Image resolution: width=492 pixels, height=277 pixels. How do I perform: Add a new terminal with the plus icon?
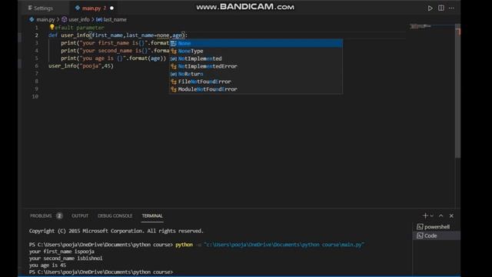pyautogui.click(x=425, y=215)
